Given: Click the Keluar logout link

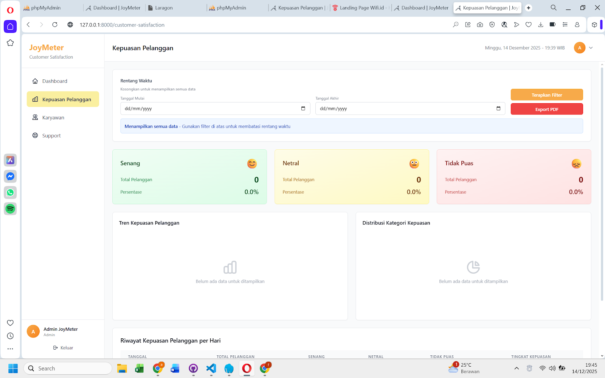Looking at the screenshot, I should (63, 348).
